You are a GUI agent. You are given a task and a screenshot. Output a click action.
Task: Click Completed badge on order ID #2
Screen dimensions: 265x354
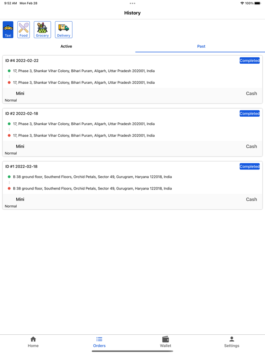[x=249, y=114]
